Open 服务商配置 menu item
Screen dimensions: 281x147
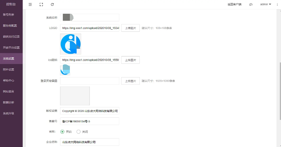click(11, 26)
